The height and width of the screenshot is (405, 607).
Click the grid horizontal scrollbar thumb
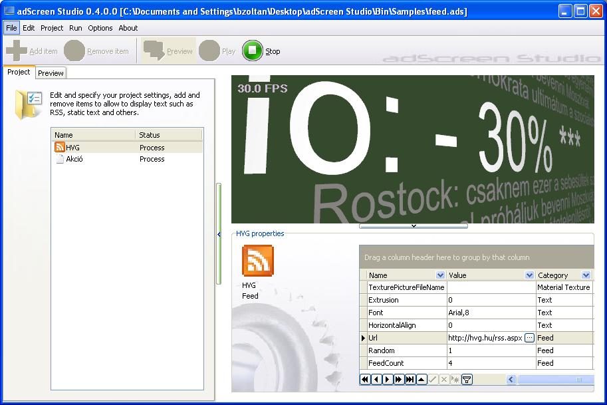coord(555,380)
